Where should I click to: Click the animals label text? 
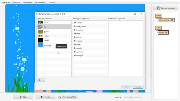[x=79, y=23]
